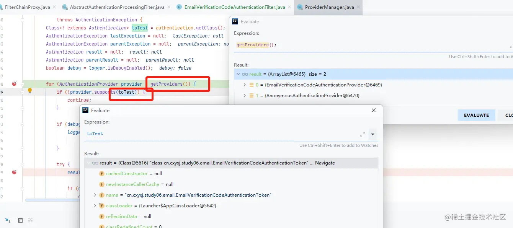Close the AbstractAuthenticationProcessingFilter.java tab
This screenshot has width=513, height=228.
tap(170, 7)
